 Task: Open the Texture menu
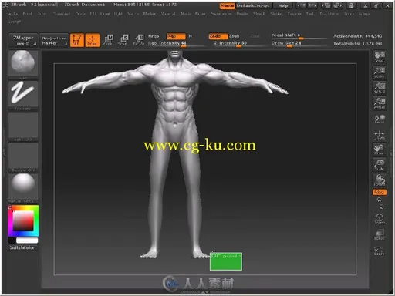(294, 14)
